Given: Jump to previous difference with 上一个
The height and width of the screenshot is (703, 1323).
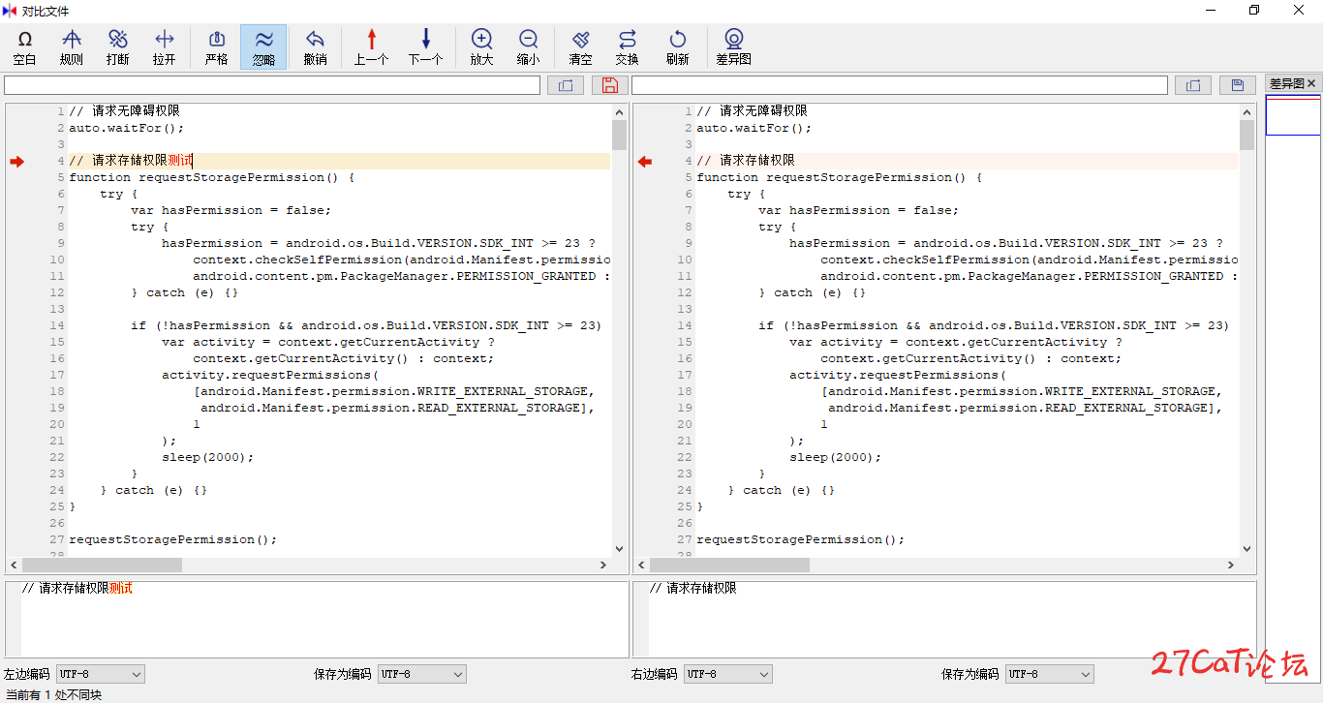Looking at the screenshot, I should (371, 46).
